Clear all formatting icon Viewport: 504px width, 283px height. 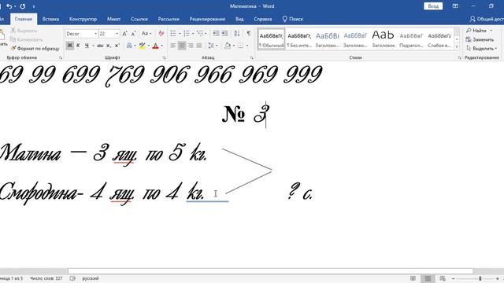(x=161, y=33)
